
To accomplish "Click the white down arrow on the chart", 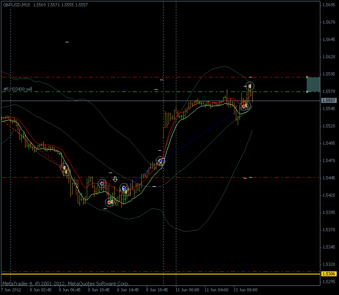I will click(x=115, y=179).
